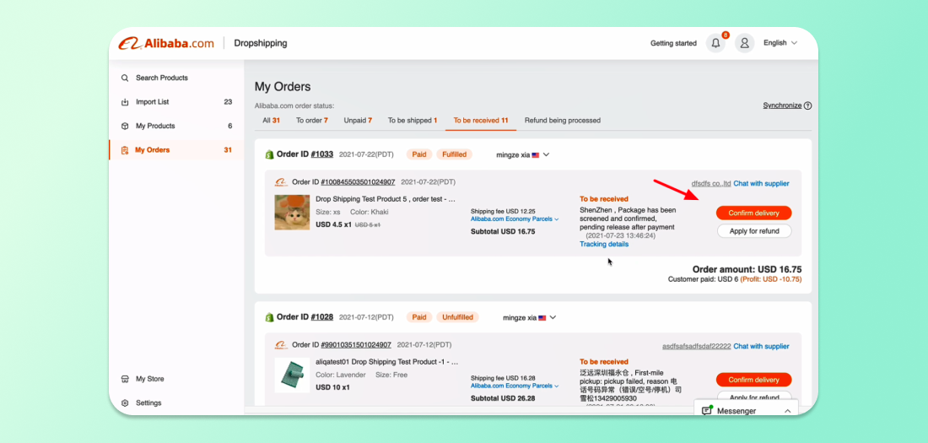Open the Refund being processed tab
928x443 pixels.
pyautogui.click(x=562, y=120)
